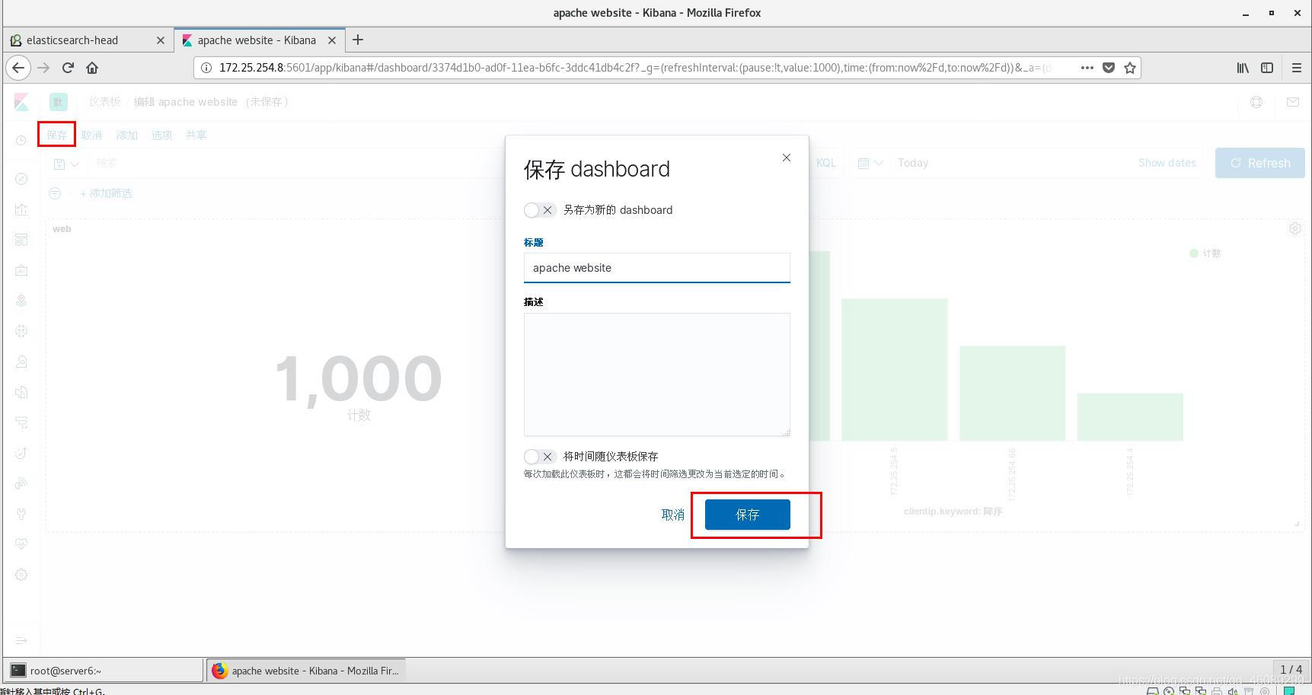
Task: Click 保存 in the dashboard top menu
Action: coord(57,135)
